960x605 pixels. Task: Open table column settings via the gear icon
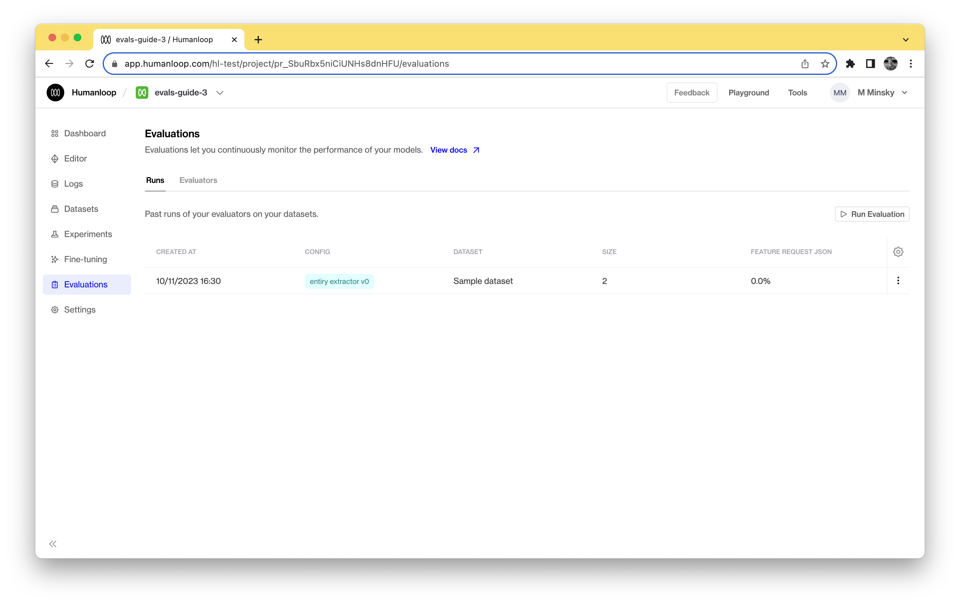[x=898, y=252]
